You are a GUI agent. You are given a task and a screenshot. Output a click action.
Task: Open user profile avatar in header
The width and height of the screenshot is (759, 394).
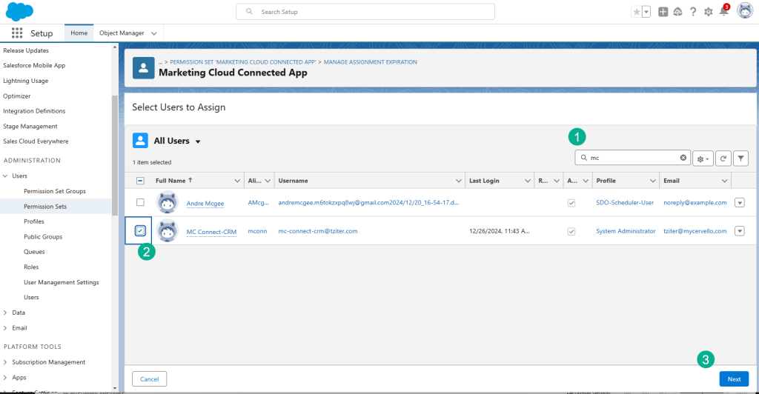(x=744, y=11)
